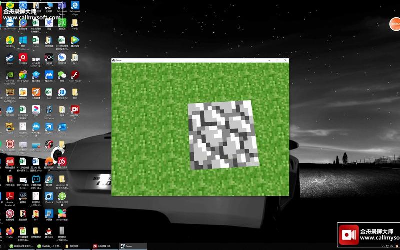Select the pink Meitu Xiuxiu icon
Screen dimensions: 400x250
(x=10, y=214)
